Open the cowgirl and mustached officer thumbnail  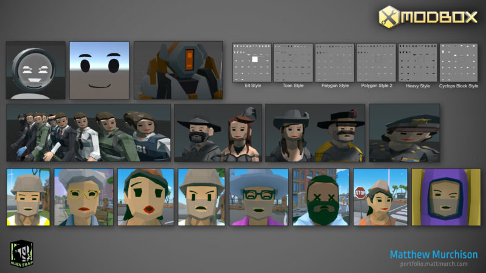point(315,133)
